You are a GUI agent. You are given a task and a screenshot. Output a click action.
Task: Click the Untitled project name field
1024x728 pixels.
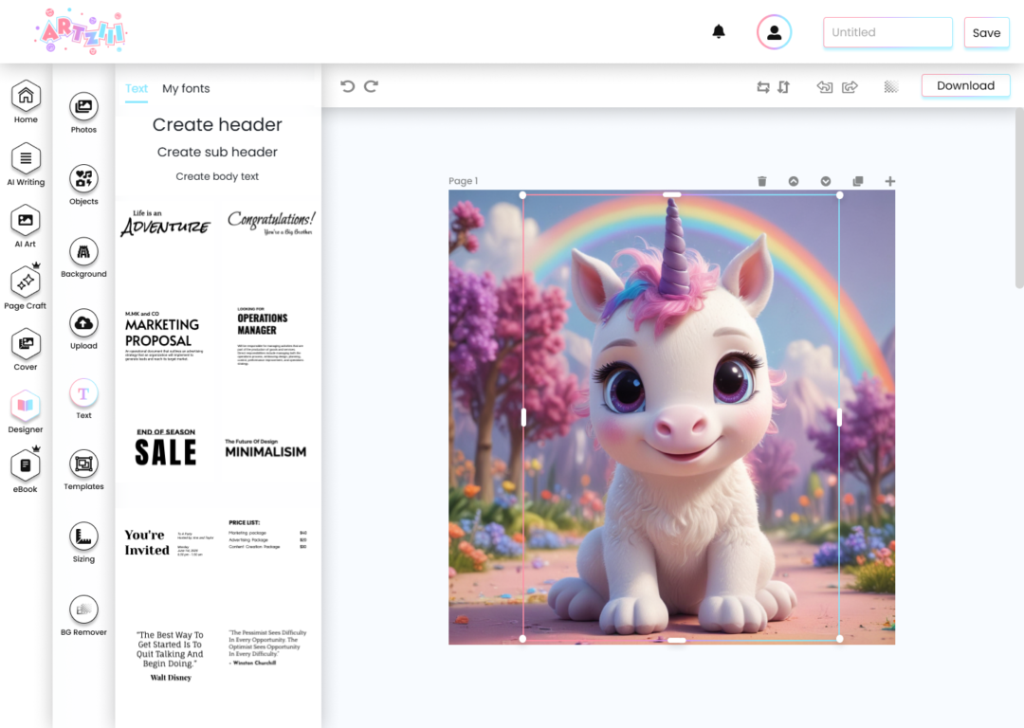[887, 32]
